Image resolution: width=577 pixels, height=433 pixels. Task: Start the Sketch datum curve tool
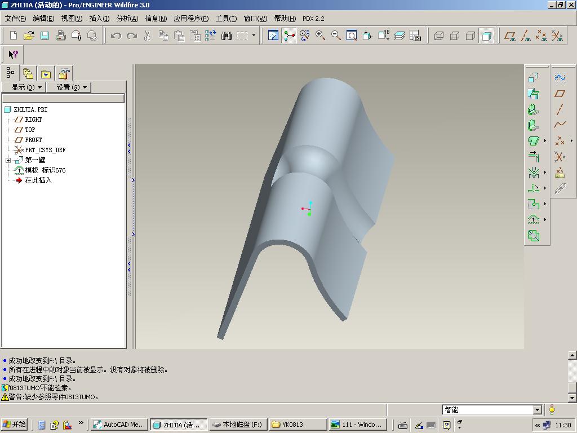560,77
